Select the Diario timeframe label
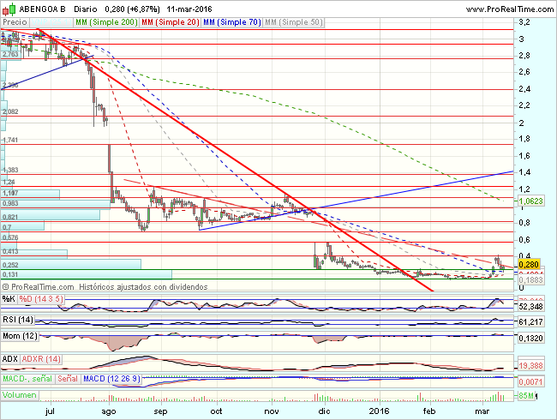The height and width of the screenshot is (420, 557). [85, 9]
